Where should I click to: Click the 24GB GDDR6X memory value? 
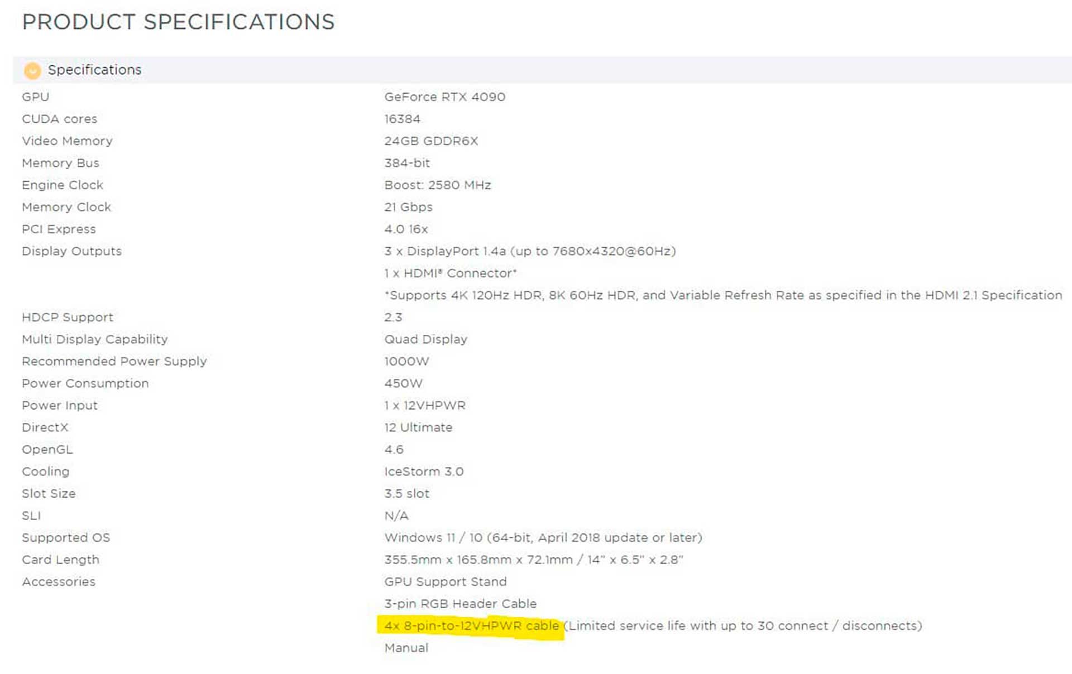431,141
